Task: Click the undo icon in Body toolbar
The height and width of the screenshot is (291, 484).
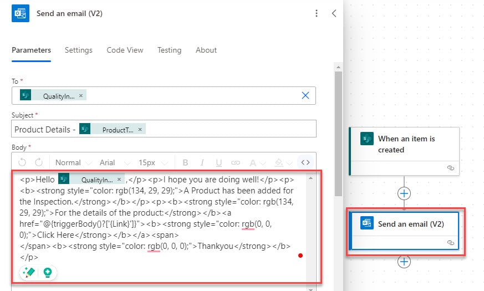Action: (22, 162)
